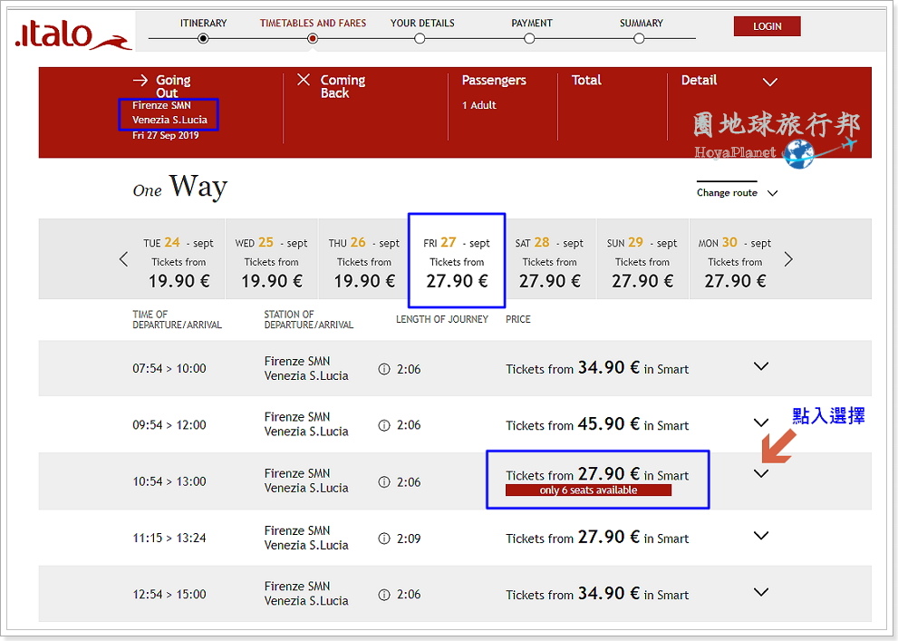Expand fares for the 11:15 train
The width and height of the screenshot is (898, 641).
click(761, 536)
